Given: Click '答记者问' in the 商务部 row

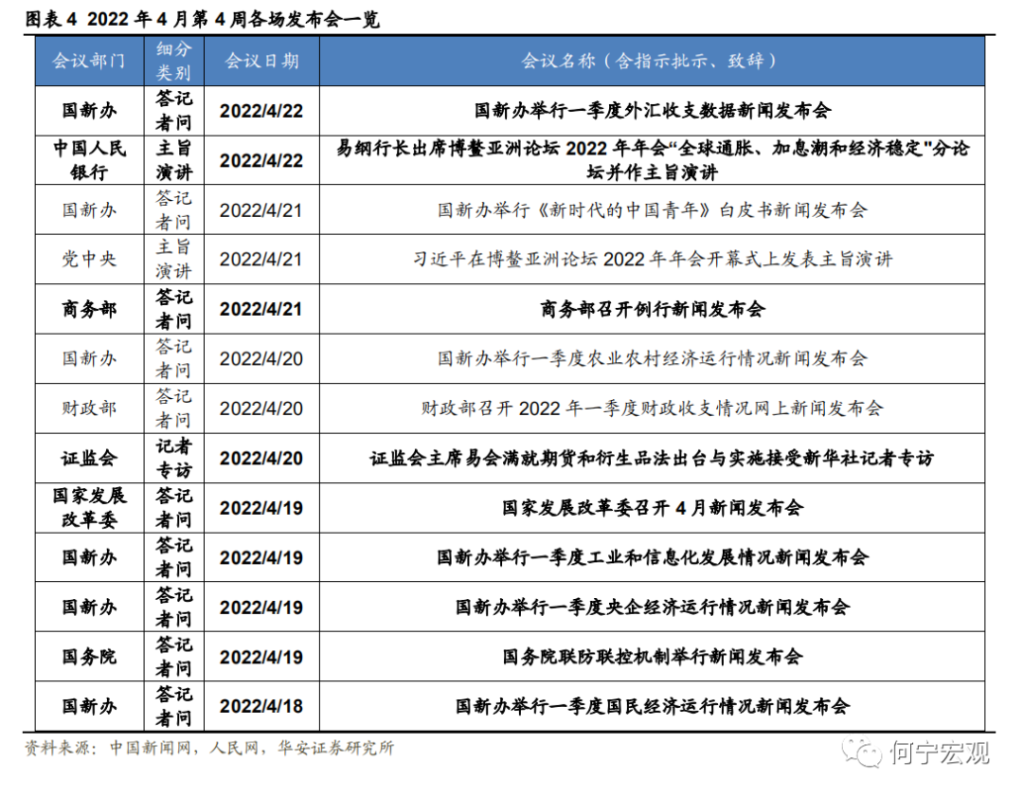Looking at the screenshot, I should click(x=173, y=309).
